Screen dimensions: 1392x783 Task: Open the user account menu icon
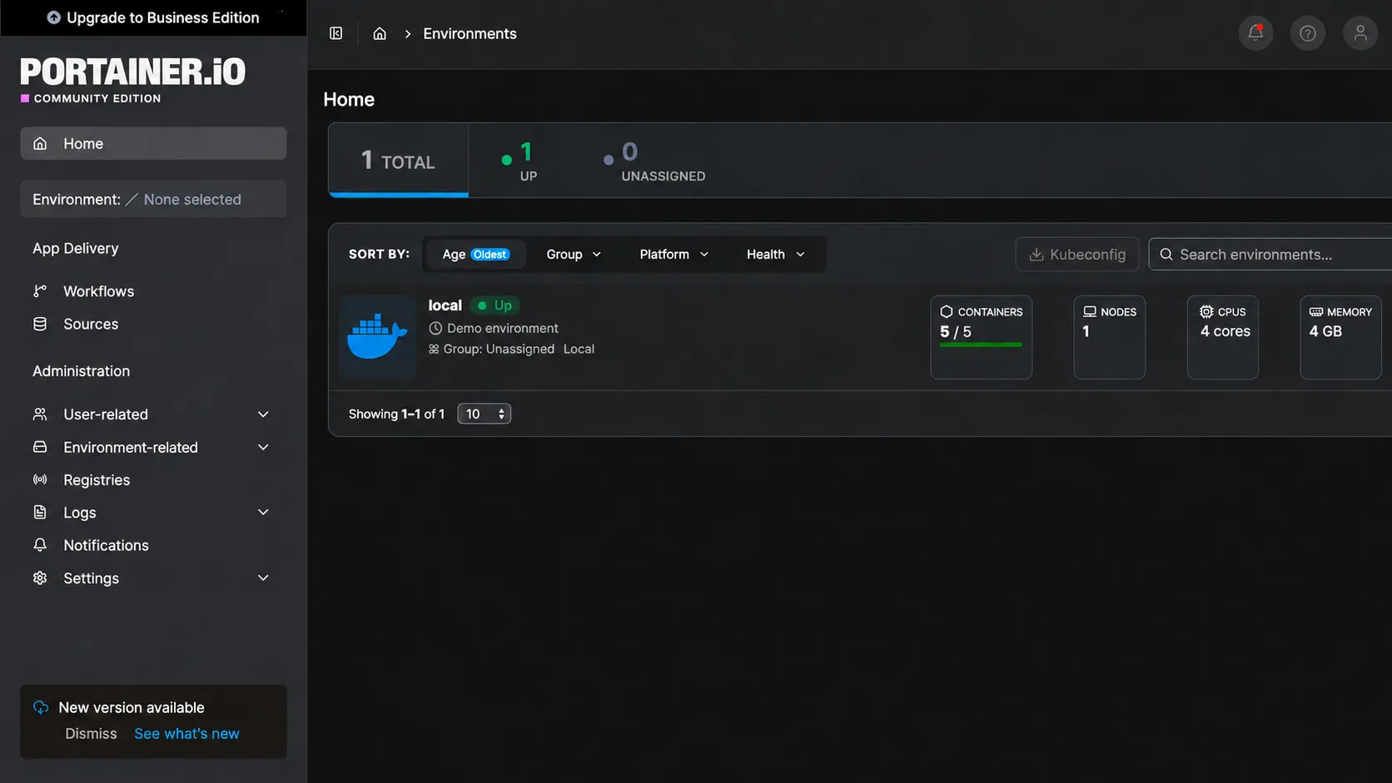[x=1360, y=33]
